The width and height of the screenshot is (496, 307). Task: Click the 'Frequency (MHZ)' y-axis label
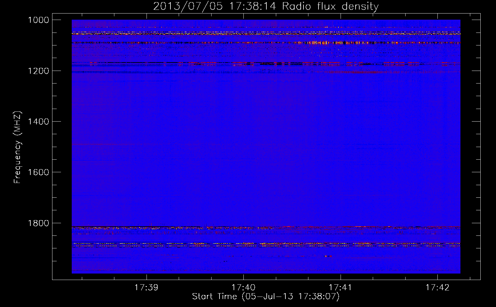click(x=17, y=147)
